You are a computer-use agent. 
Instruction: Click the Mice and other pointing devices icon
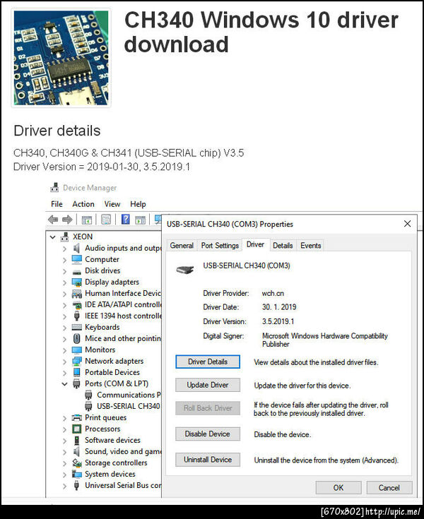click(x=77, y=339)
